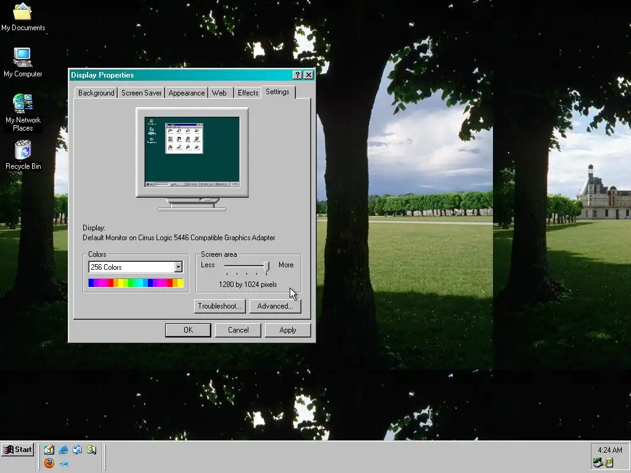631x473 pixels.
Task: Click the monitor preview image
Action: pos(192,159)
